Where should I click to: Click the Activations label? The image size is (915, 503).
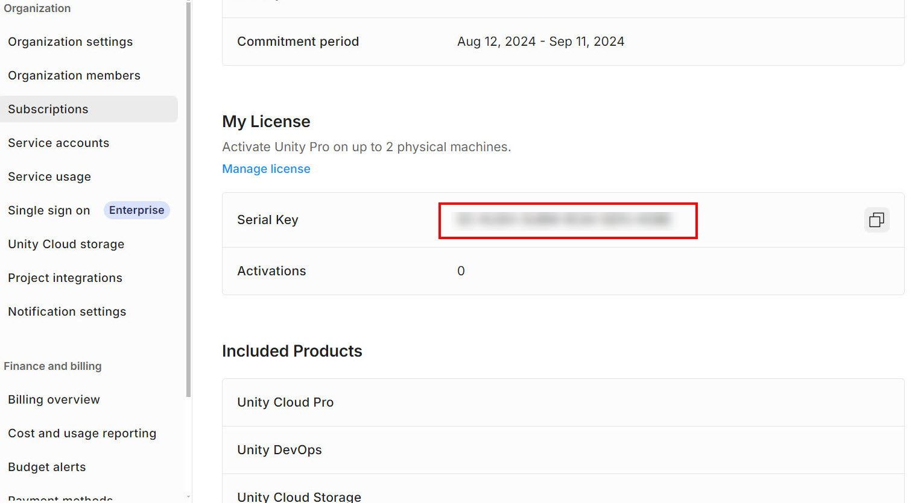pos(271,271)
